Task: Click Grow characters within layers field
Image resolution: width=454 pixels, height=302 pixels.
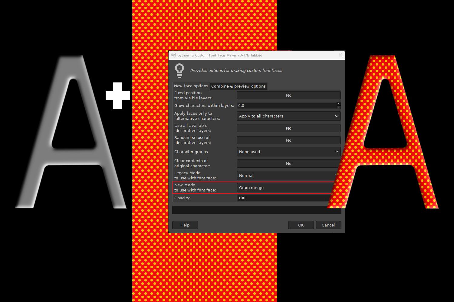Action: coord(287,106)
